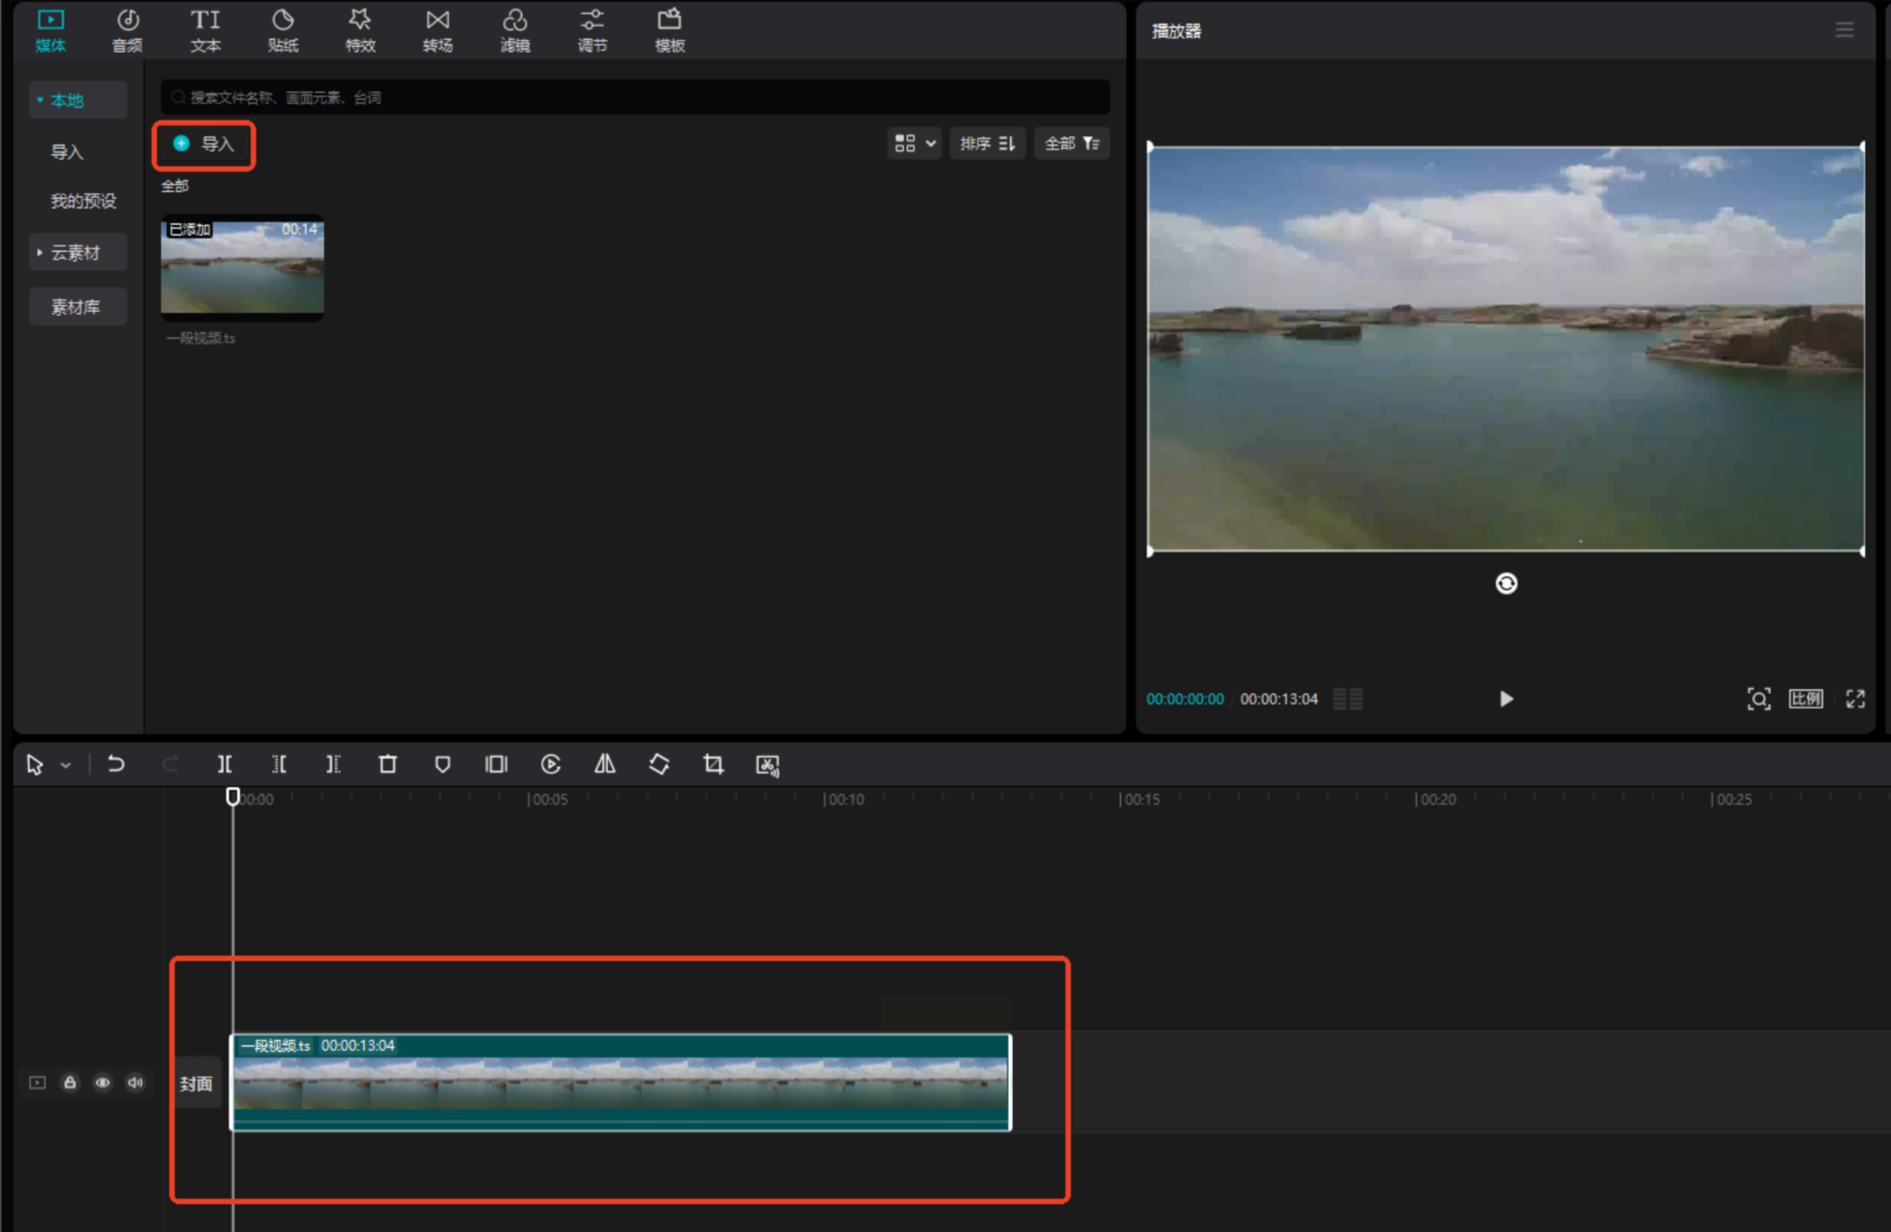Open the 转场 tab
The height and width of the screenshot is (1232, 1891).
437,30
